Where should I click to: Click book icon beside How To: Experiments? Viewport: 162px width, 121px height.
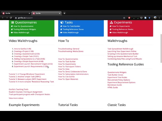point(111,26)
